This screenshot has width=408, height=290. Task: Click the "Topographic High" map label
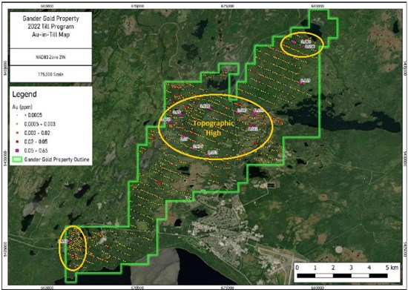tap(214, 128)
